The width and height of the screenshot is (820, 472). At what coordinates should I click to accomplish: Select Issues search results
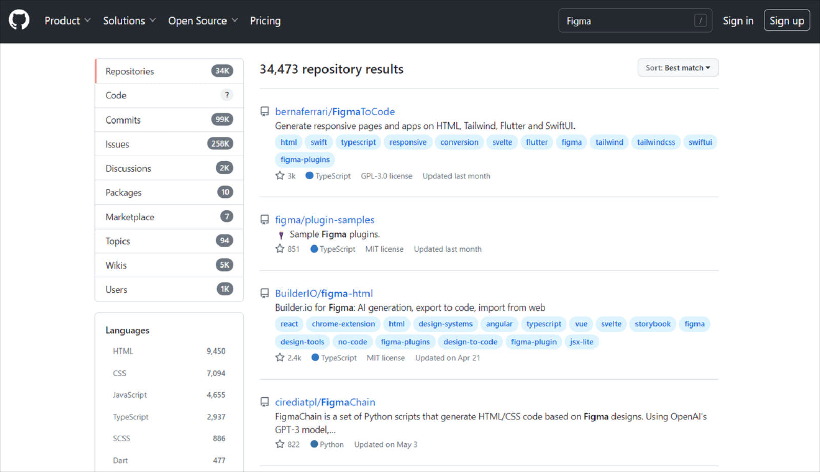[x=169, y=144]
